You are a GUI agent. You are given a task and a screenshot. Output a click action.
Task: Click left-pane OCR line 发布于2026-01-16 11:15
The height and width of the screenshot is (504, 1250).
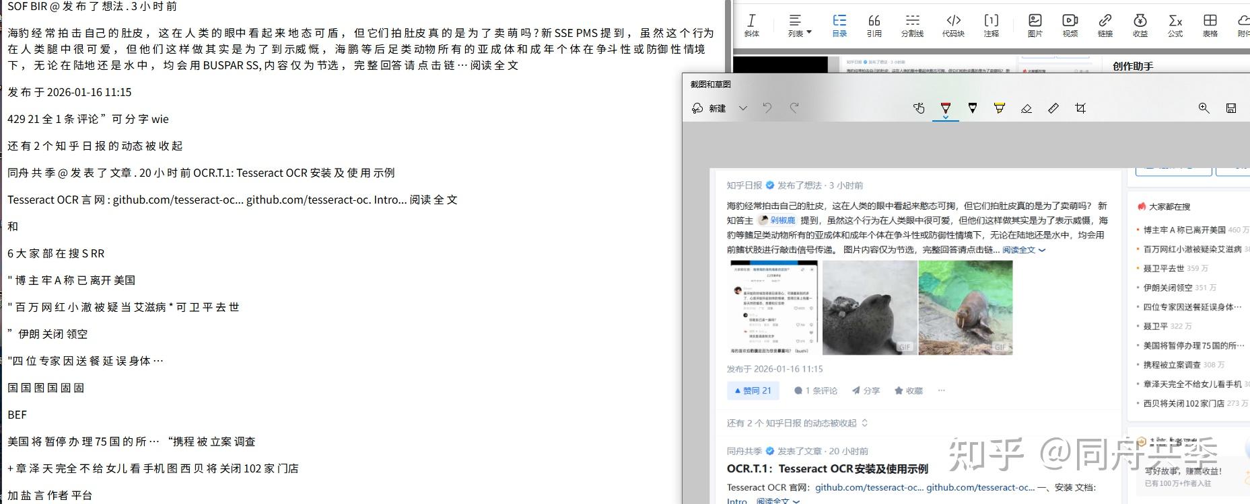tap(69, 92)
